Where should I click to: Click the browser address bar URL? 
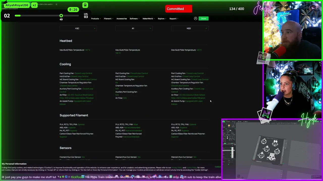click(10, 9)
